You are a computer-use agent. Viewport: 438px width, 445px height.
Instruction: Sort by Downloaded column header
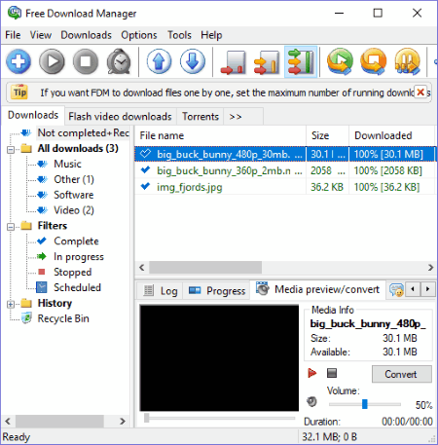coord(391,135)
